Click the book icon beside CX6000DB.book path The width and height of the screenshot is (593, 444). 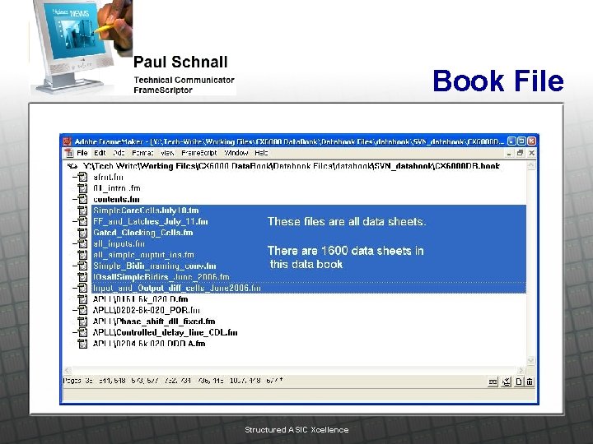(72, 166)
